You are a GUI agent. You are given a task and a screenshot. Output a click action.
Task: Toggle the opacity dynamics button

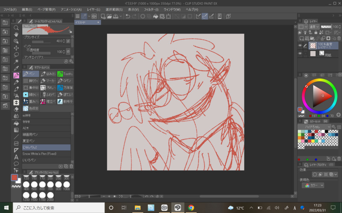(x=68, y=52)
